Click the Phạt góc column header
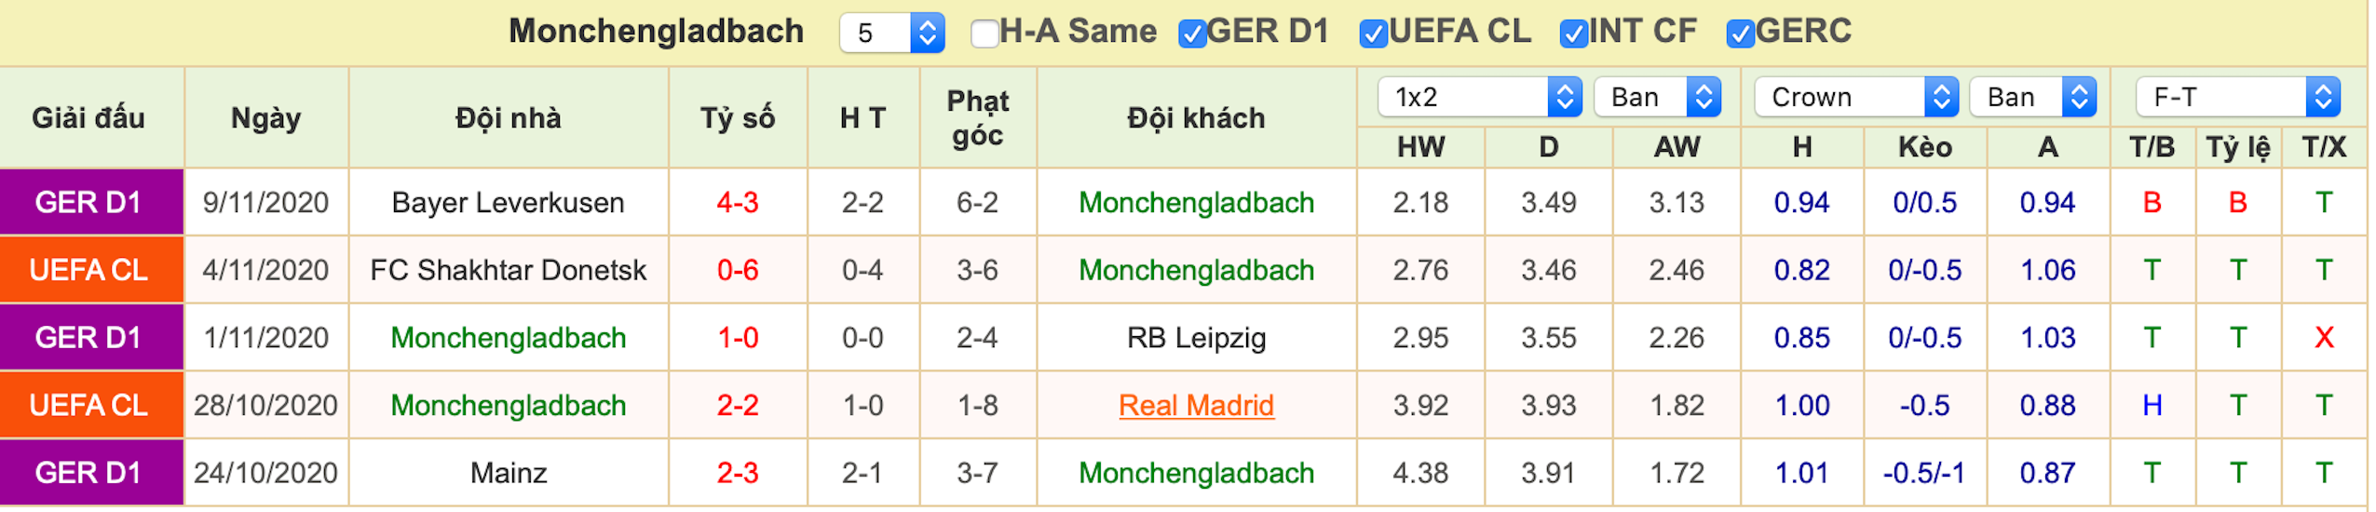2376x512 pixels. click(977, 118)
